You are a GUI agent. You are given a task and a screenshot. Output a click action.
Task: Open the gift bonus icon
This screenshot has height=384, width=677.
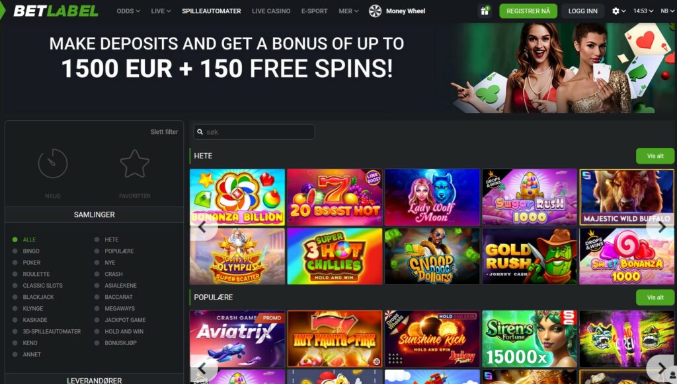[x=485, y=11]
